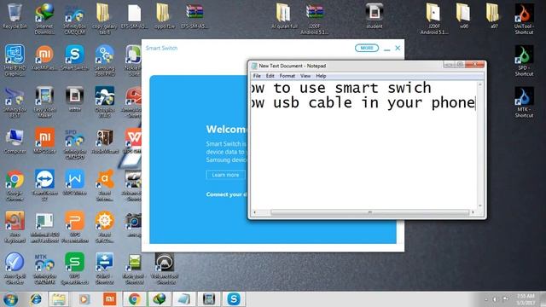Open the w90 folder

(463, 15)
